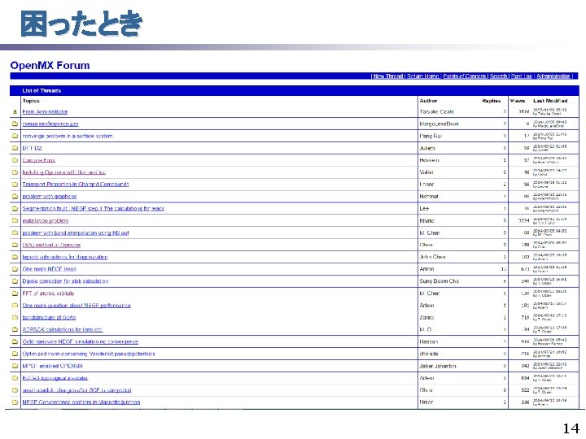Click the Last Modified column header
This screenshot has width=586, height=439.
point(550,101)
